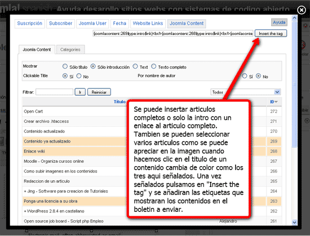The height and width of the screenshot is (236, 310).
Task: Set Por nombre de autor to Sí
Action: coord(245,76)
